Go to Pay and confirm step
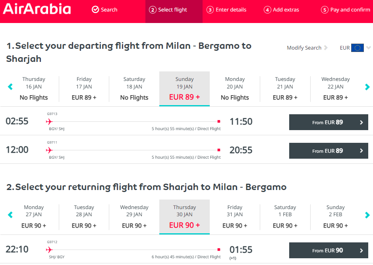Screen dimensions: 373x265 [x=346, y=10]
